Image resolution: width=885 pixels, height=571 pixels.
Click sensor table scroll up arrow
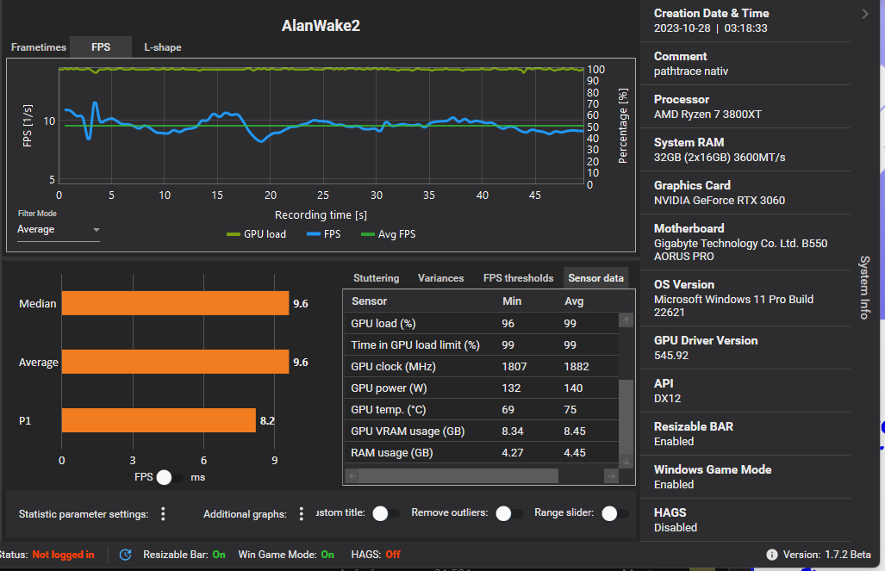626,320
